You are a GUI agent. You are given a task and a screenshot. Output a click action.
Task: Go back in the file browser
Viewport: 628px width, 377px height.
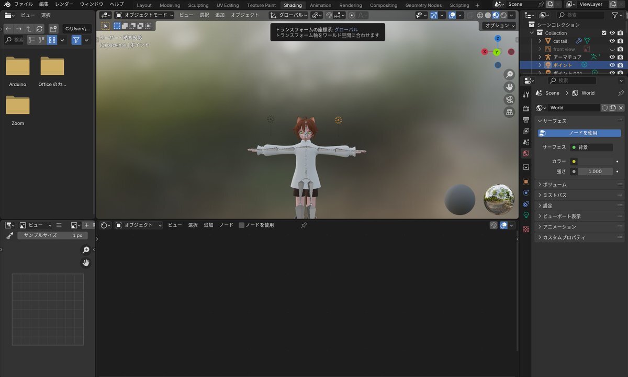click(x=8, y=29)
